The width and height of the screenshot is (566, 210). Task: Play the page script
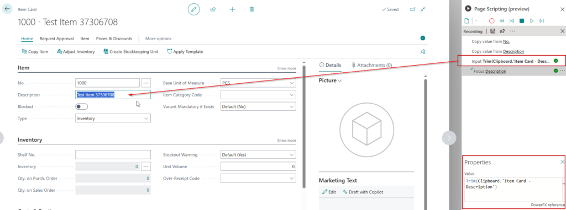532,21
